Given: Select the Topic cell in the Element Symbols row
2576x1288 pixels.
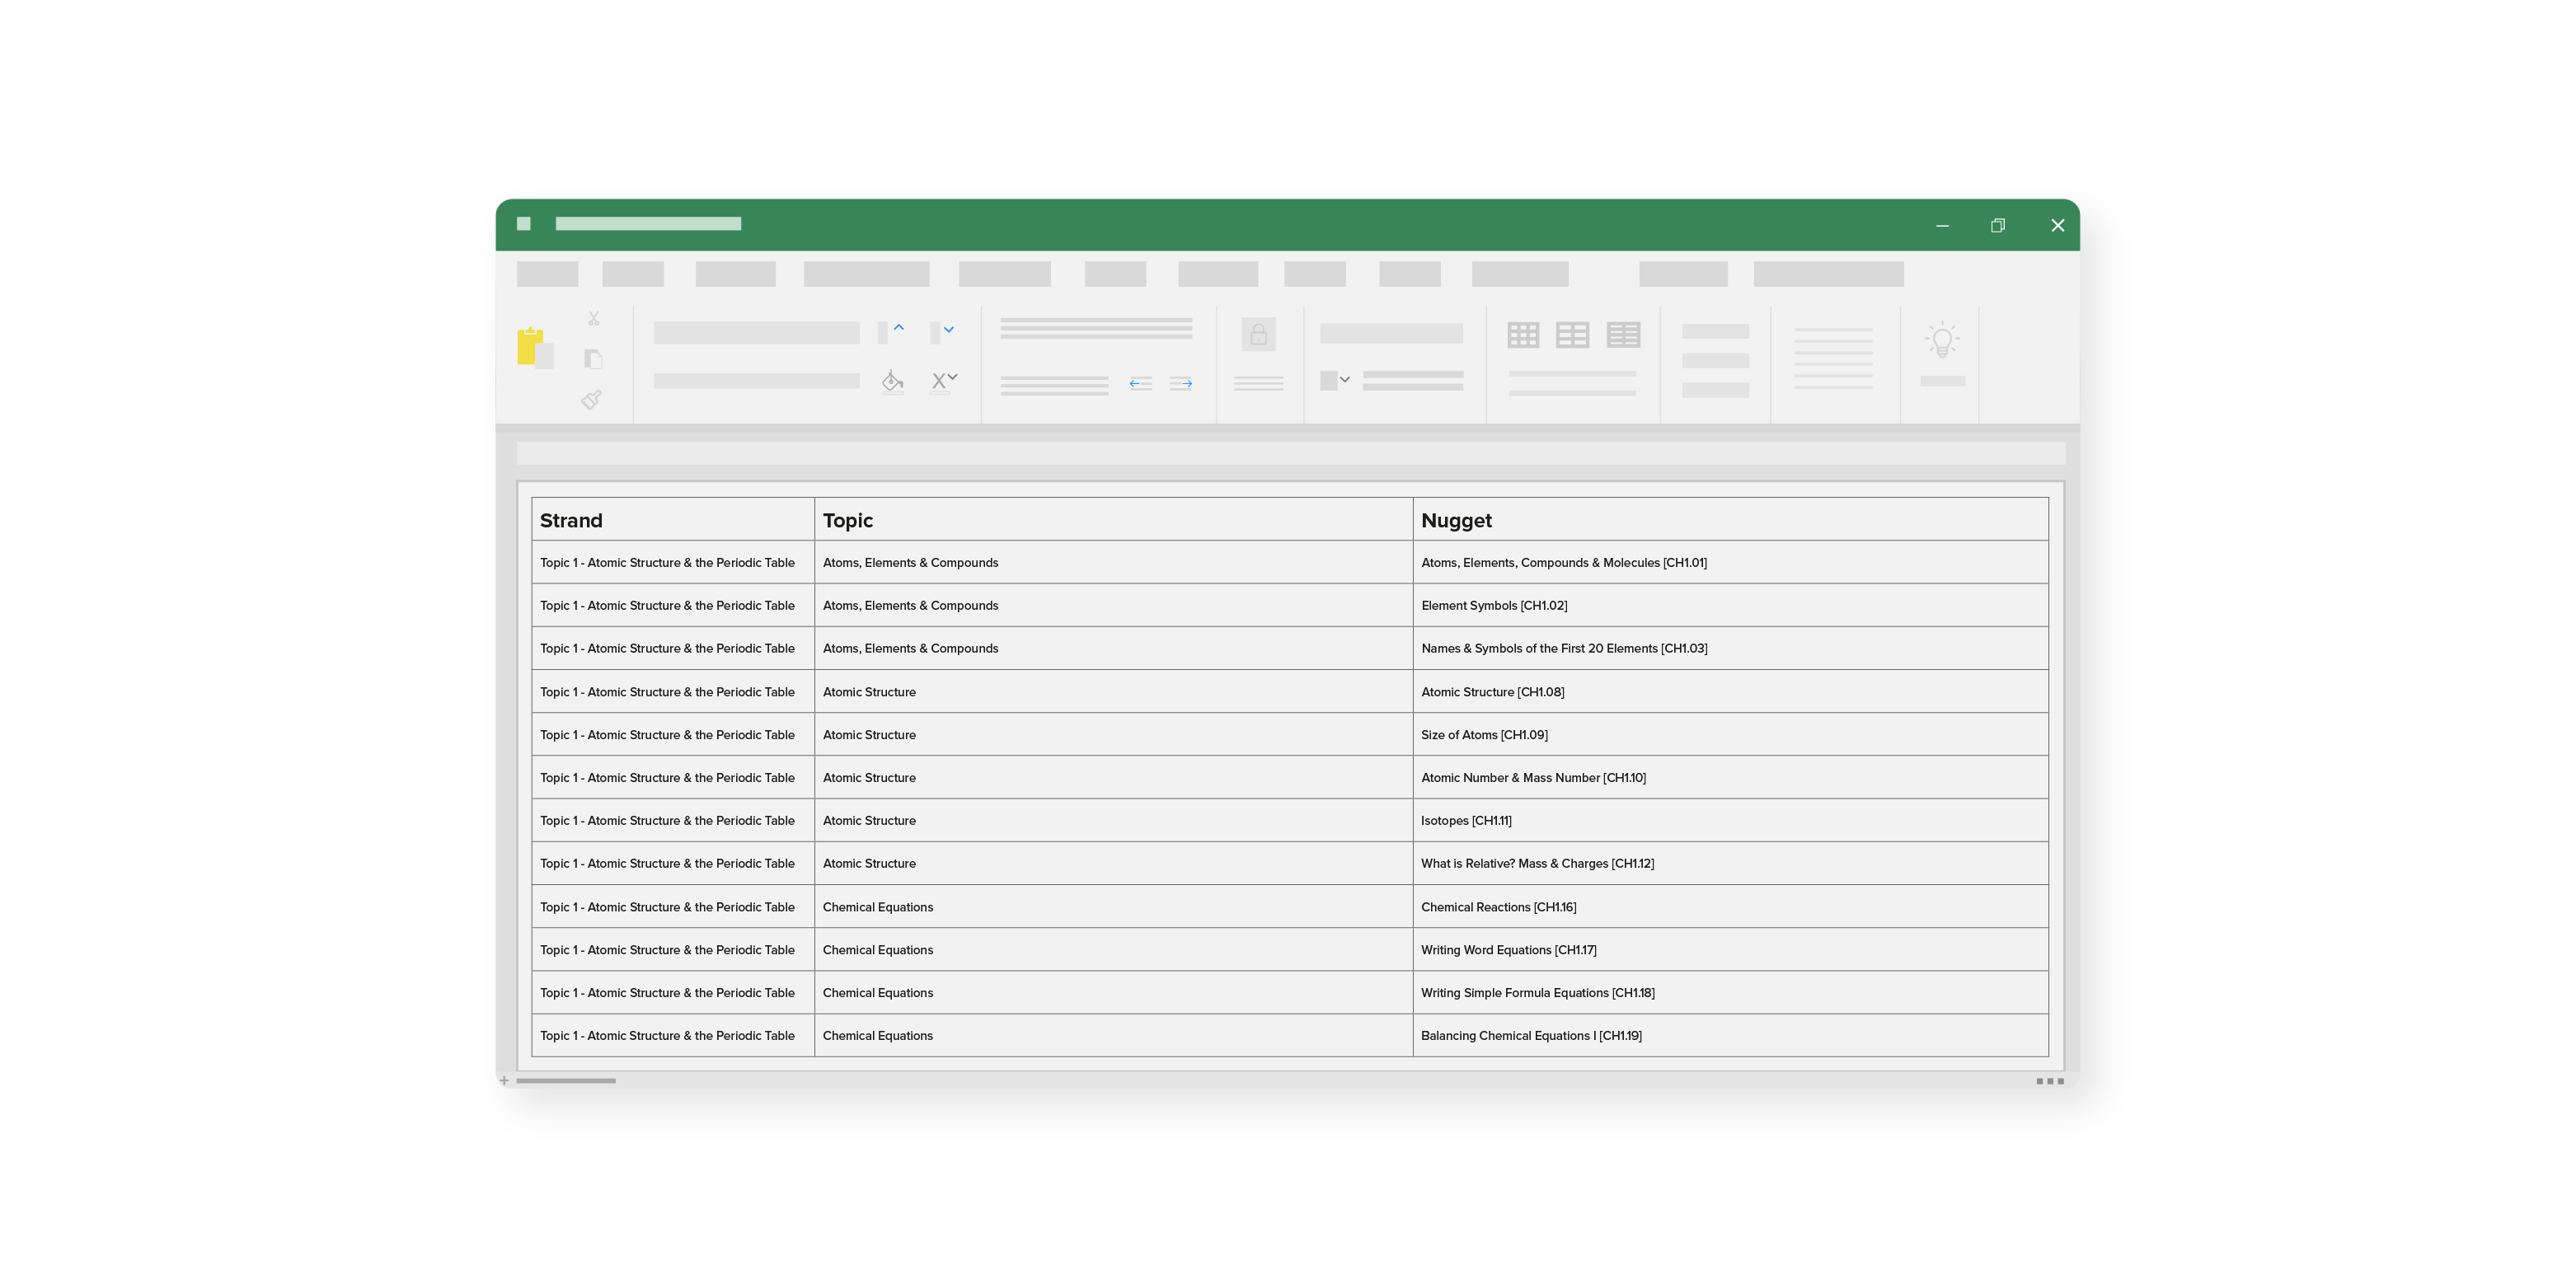Looking at the screenshot, I should pyautogui.click(x=1113, y=606).
